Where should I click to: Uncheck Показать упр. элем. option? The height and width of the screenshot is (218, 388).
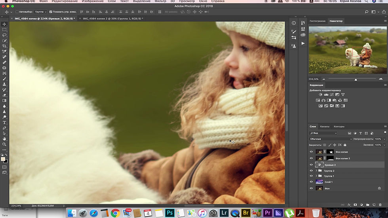tap(51, 12)
